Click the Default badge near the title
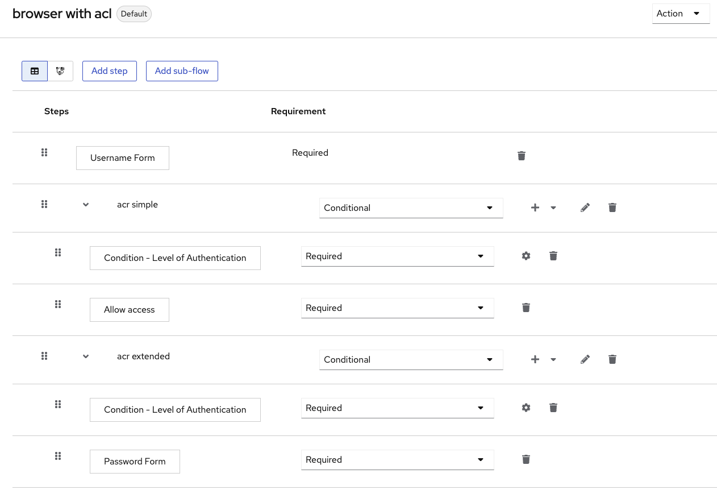 (x=134, y=14)
